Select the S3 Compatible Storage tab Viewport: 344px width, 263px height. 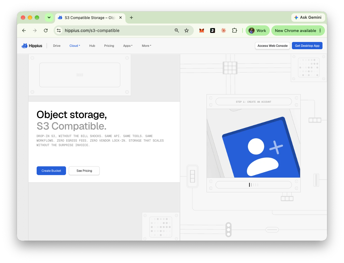pos(90,18)
